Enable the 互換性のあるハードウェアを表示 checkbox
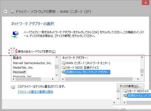The width and height of the screenshot is (151, 111). [x=13, y=51]
